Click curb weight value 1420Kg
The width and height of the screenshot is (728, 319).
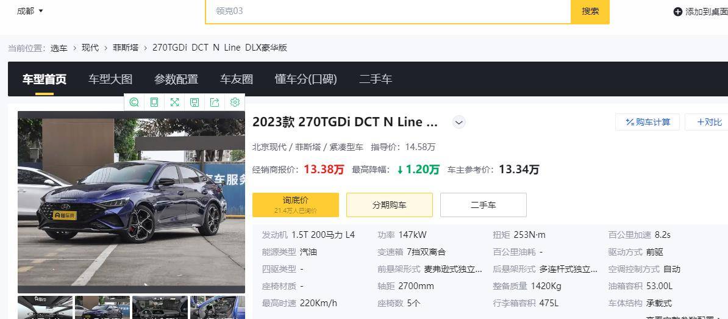click(x=547, y=286)
